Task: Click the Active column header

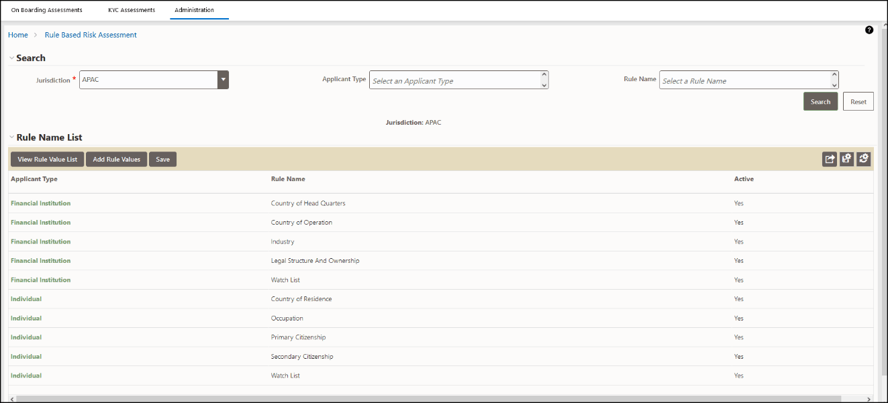Action: (x=744, y=179)
